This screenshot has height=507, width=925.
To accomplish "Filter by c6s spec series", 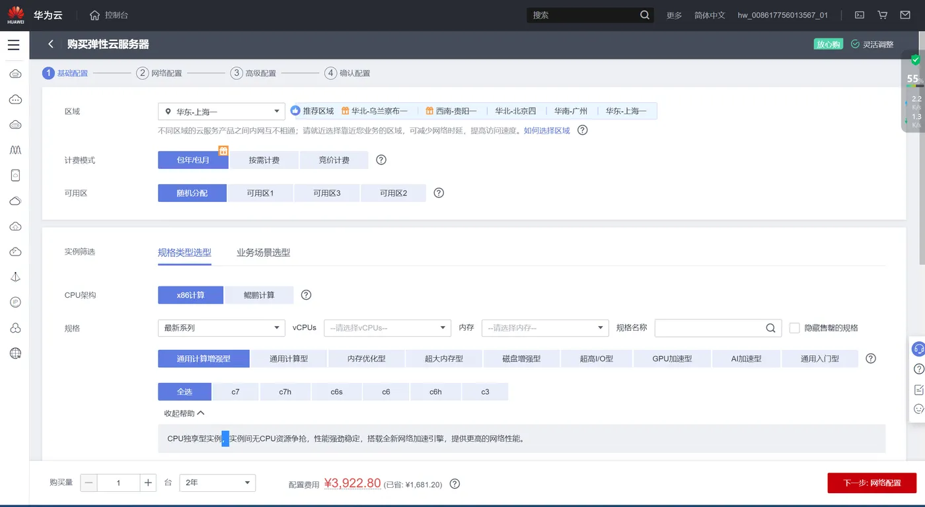I will [337, 391].
